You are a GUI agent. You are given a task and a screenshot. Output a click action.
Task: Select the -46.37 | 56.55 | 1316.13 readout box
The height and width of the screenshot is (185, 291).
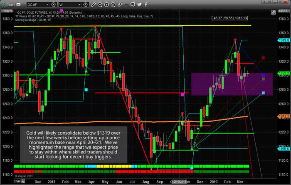(x=230, y=18)
